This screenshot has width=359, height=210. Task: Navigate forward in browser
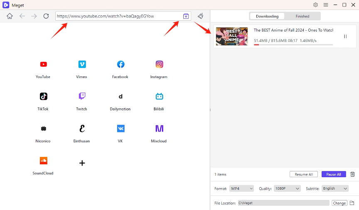34,16
